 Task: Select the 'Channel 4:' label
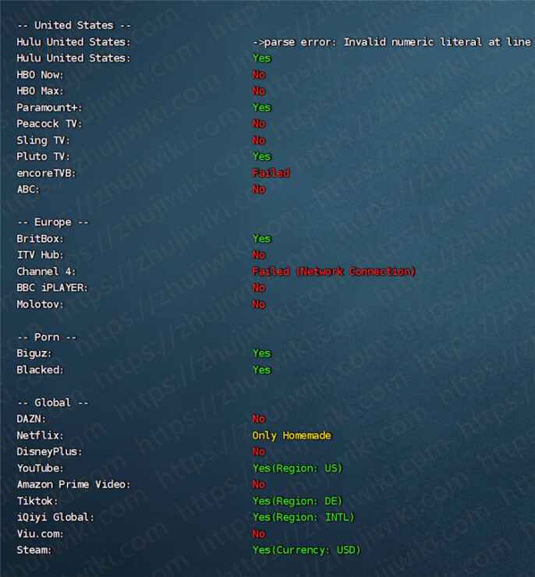pos(46,271)
